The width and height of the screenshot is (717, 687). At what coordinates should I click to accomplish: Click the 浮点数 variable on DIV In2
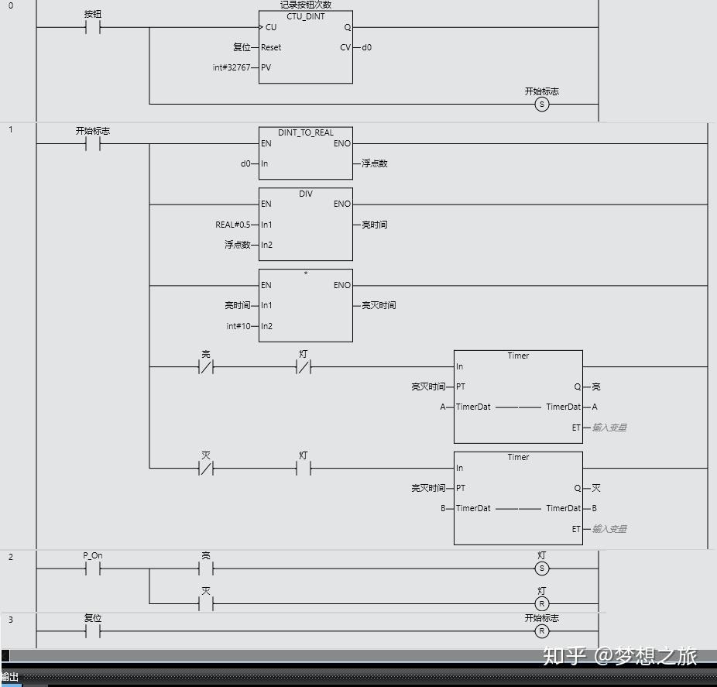tap(238, 245)
